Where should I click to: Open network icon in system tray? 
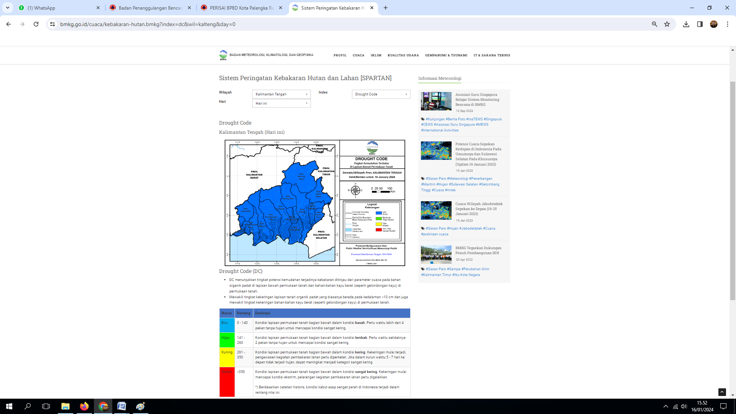click(x=675, y=406)
